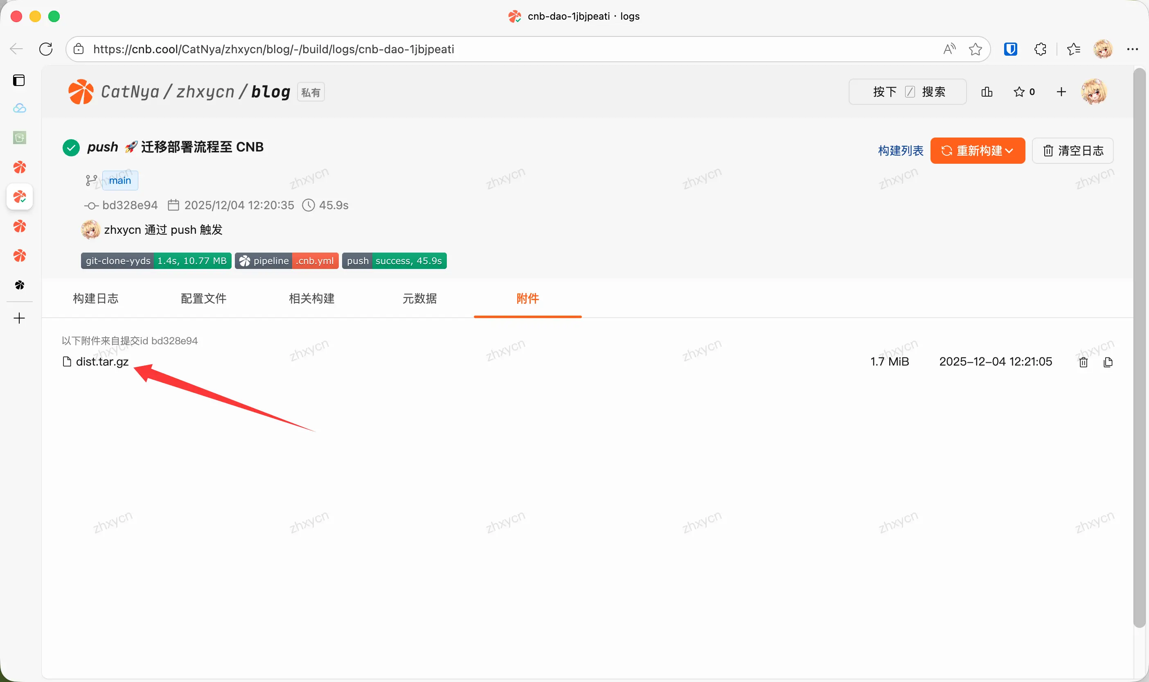Click the 清空日志 button
1149x682 pixels.
click(1072, 151)
